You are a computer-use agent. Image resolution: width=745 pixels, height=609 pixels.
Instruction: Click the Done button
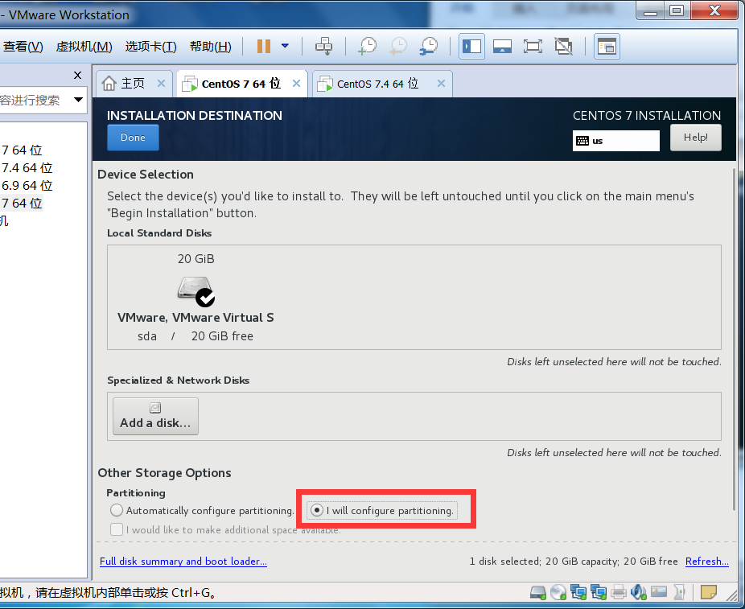coord(133,138)
